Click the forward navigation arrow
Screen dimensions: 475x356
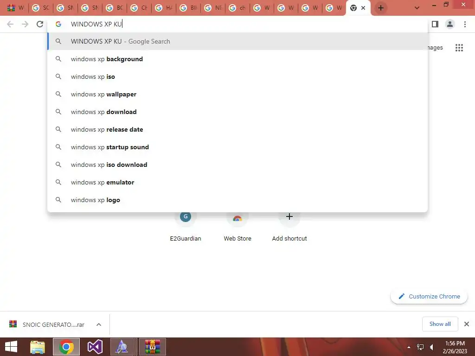click(x=25, y=24)
